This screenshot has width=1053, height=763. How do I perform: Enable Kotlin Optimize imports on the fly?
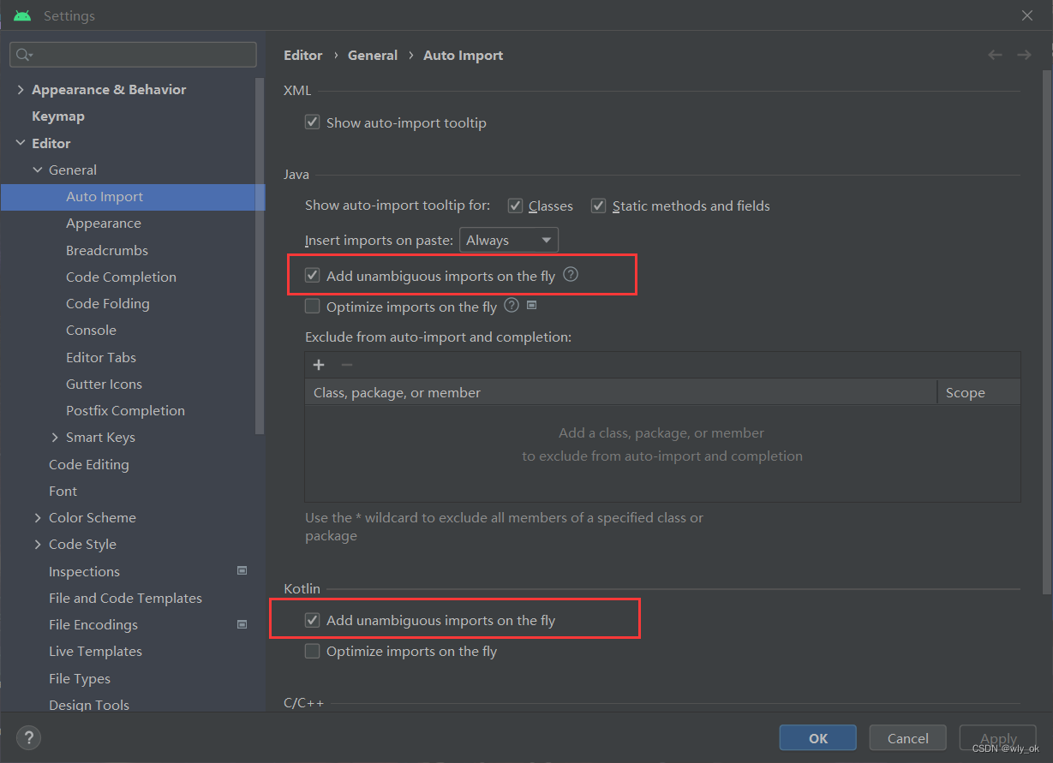click(313, 651)
